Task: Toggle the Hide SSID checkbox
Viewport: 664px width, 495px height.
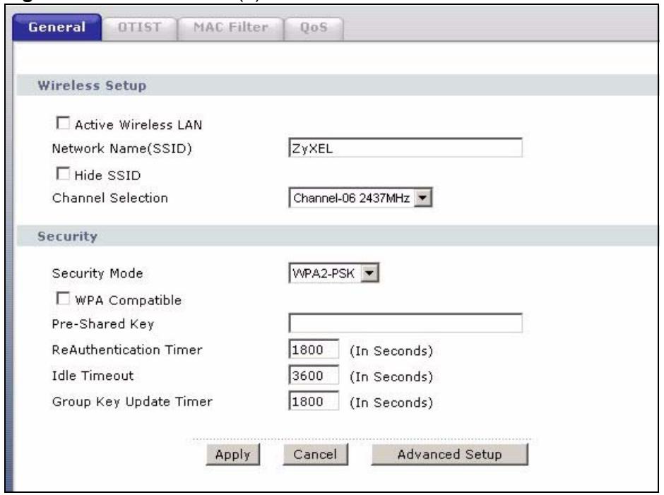Action: coord(63,174)
